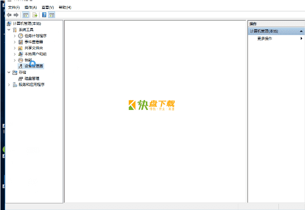Select 任务计划程序 in the tree
This screenshot has height=210, width=305.
pyautogui.click(x=36, y=36)
